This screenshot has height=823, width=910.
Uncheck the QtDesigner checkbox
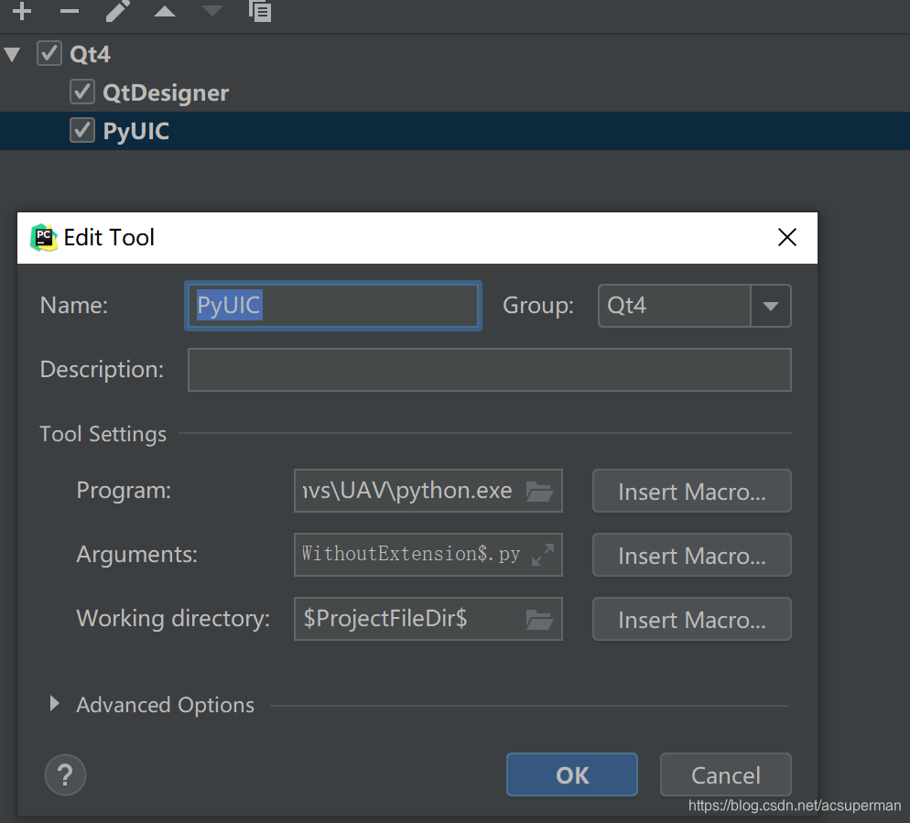[81, 92]
